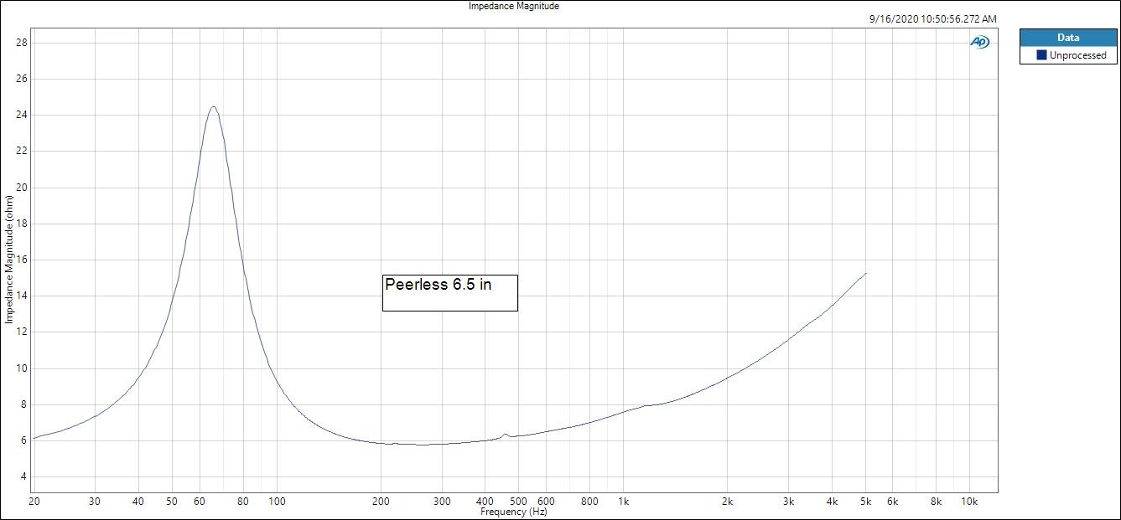The image size is (1121, 520).
Task: Click the 9/16/2020 timestamp text
Action: [x=935, y=18]
